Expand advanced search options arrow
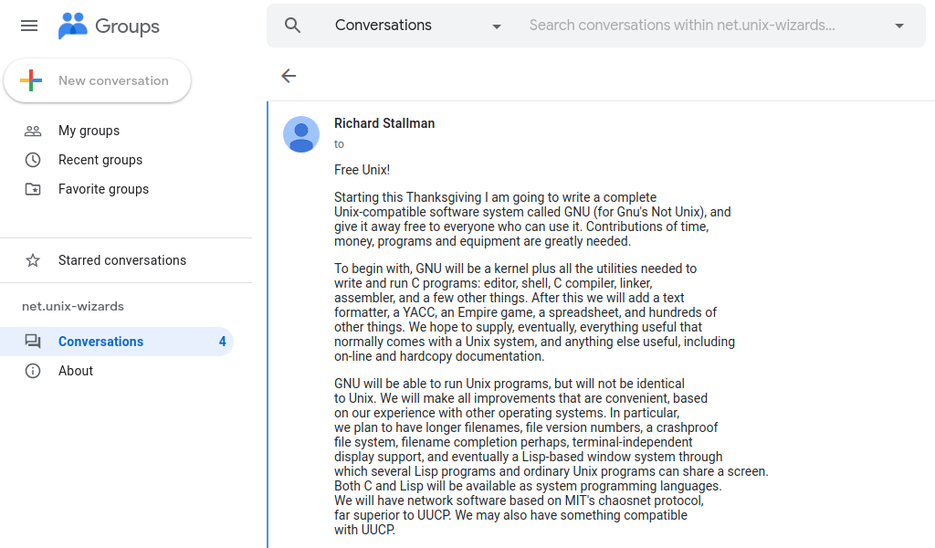Screen dimensions: 935x548 pos(899,26)
